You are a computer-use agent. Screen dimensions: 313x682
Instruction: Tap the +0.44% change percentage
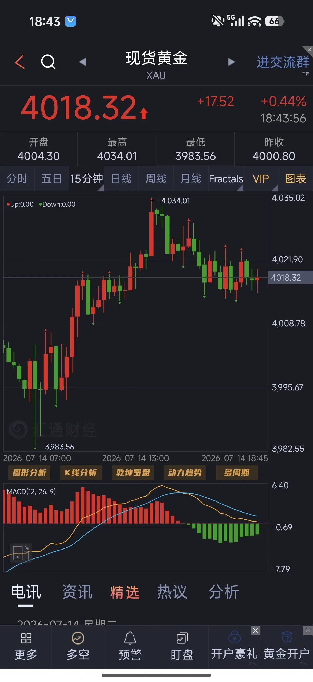pos(284,101)
